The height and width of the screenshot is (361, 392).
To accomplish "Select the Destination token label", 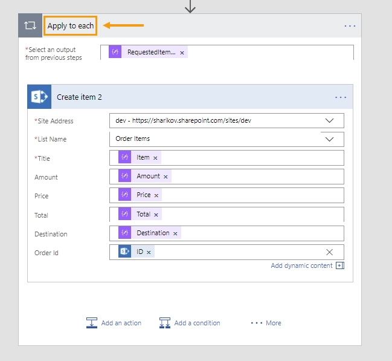I will coord(153,233).
